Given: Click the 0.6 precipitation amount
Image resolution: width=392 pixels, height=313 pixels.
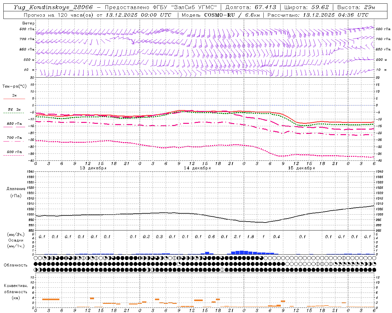Looking at the screenshot, I should 211,237.
